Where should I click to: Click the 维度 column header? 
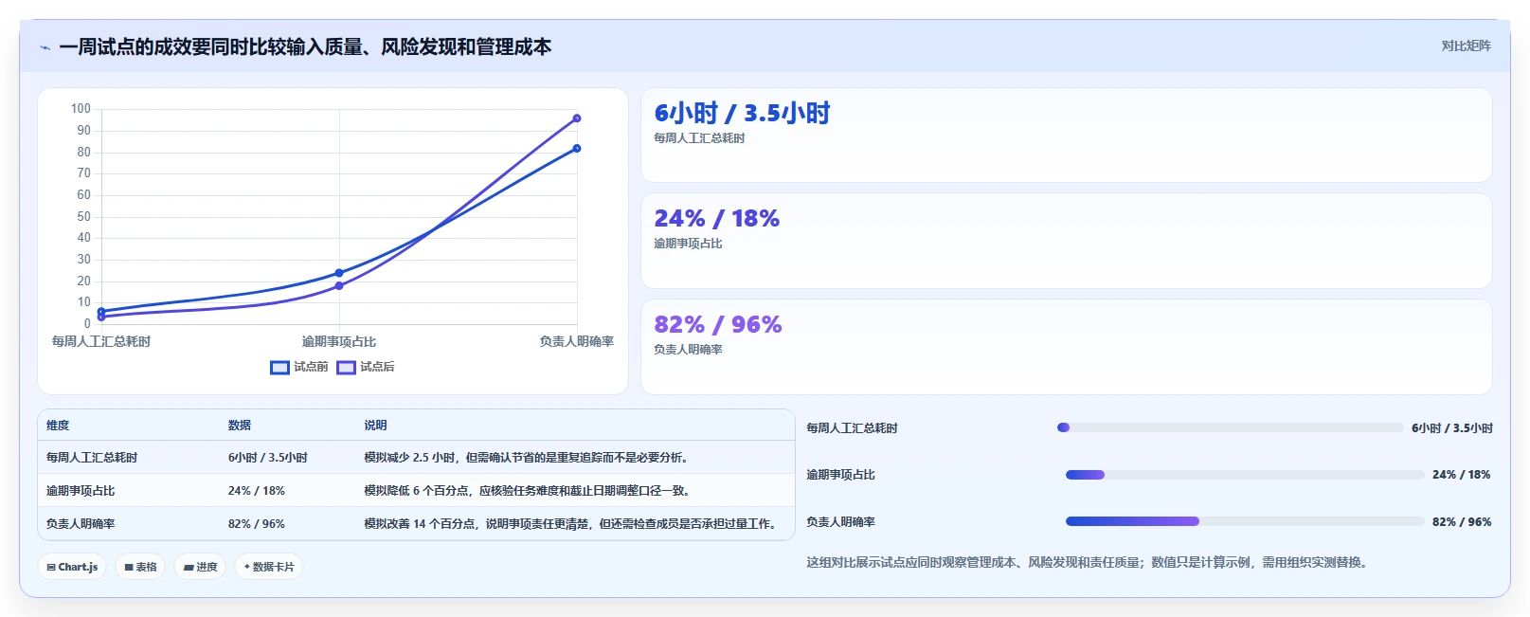click(58, 426)
